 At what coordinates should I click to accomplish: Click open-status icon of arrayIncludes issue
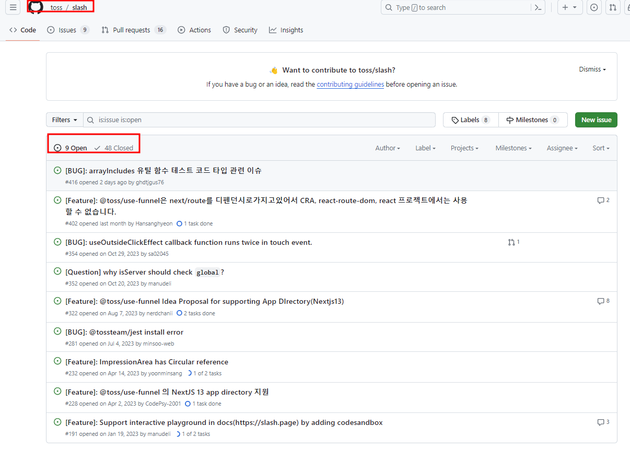coord(57,170)
